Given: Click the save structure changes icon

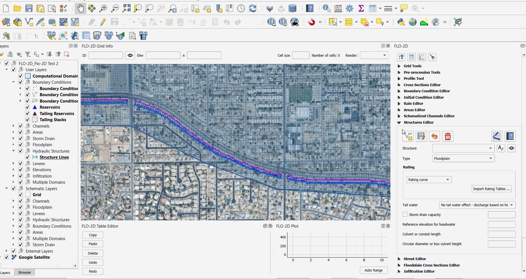Looking at the screenshot, I should coord(421,136).
